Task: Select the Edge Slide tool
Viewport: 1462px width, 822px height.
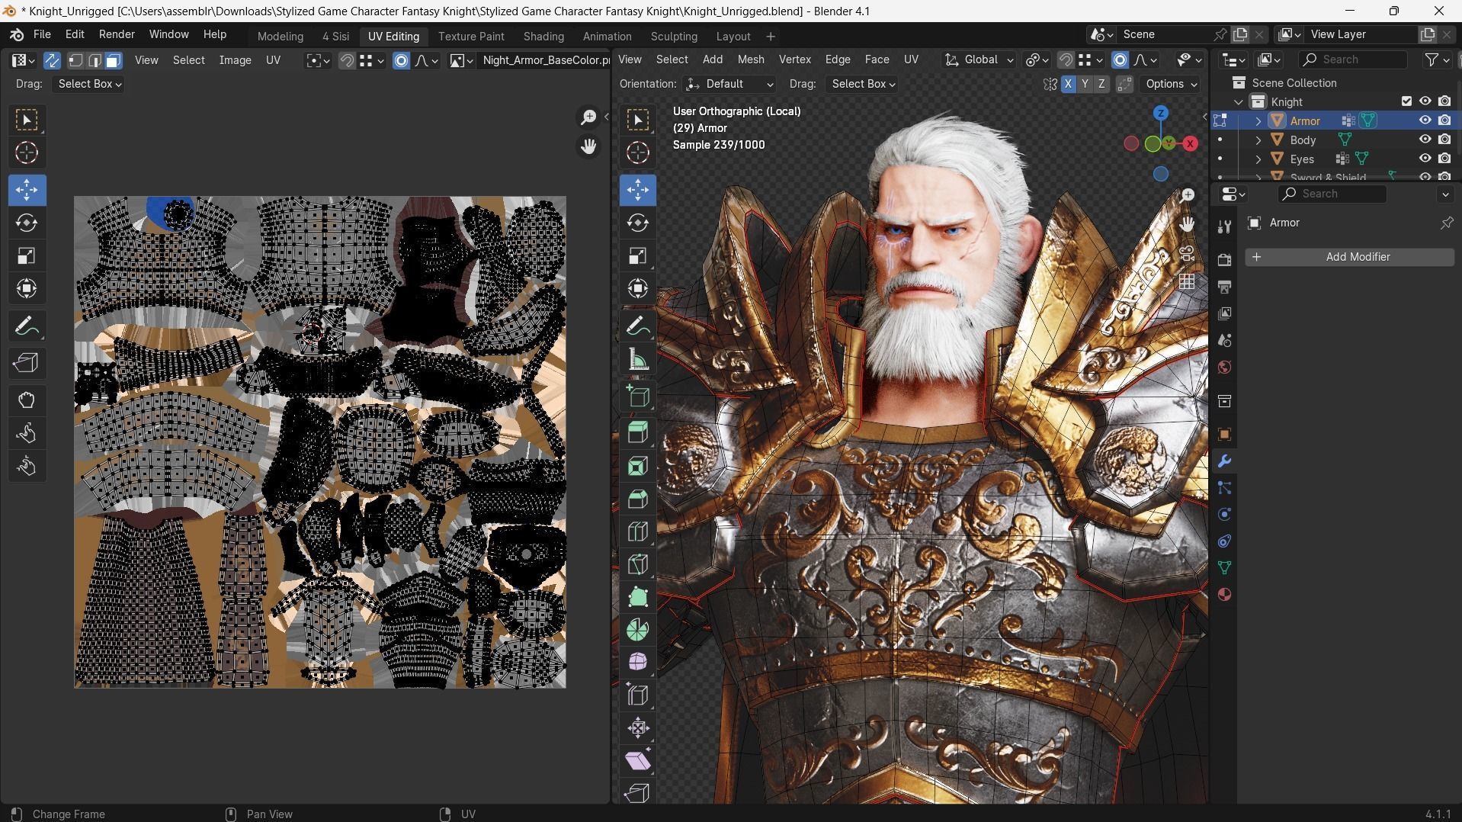Action: click(x=638, y=695)
